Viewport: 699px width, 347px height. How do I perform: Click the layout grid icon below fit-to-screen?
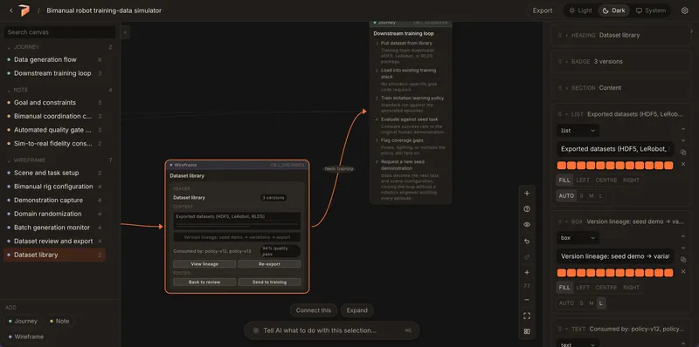[x=527, y=331]
